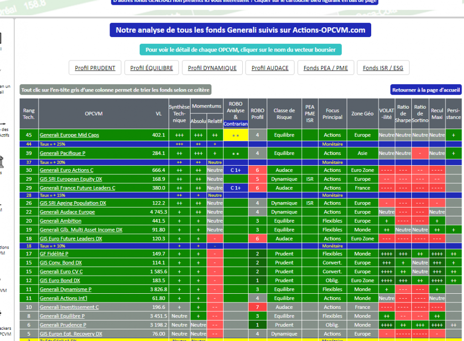Viewport: 464px width, 341px height.
Task: Sort by VOLAT-ilité column header
Action: point(386,114)
